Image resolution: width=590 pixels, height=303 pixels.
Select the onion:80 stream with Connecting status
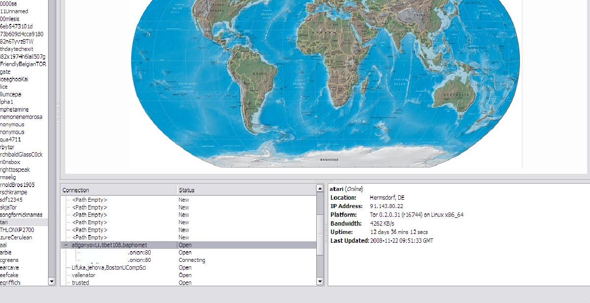(x=140, y=260)
